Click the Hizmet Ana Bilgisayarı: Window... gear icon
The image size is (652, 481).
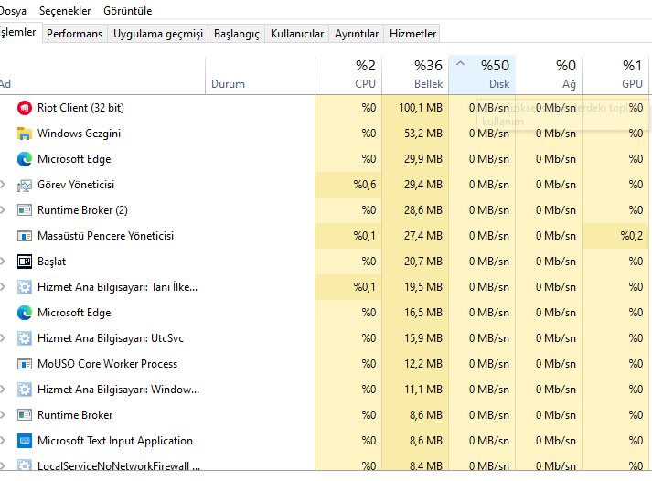25,390
